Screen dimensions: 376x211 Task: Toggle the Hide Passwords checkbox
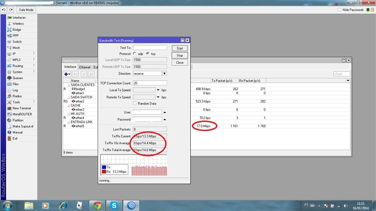tap(339, 10)
